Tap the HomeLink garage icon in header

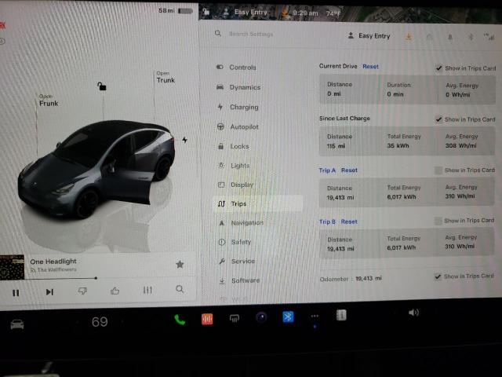(x=429, y=37)
